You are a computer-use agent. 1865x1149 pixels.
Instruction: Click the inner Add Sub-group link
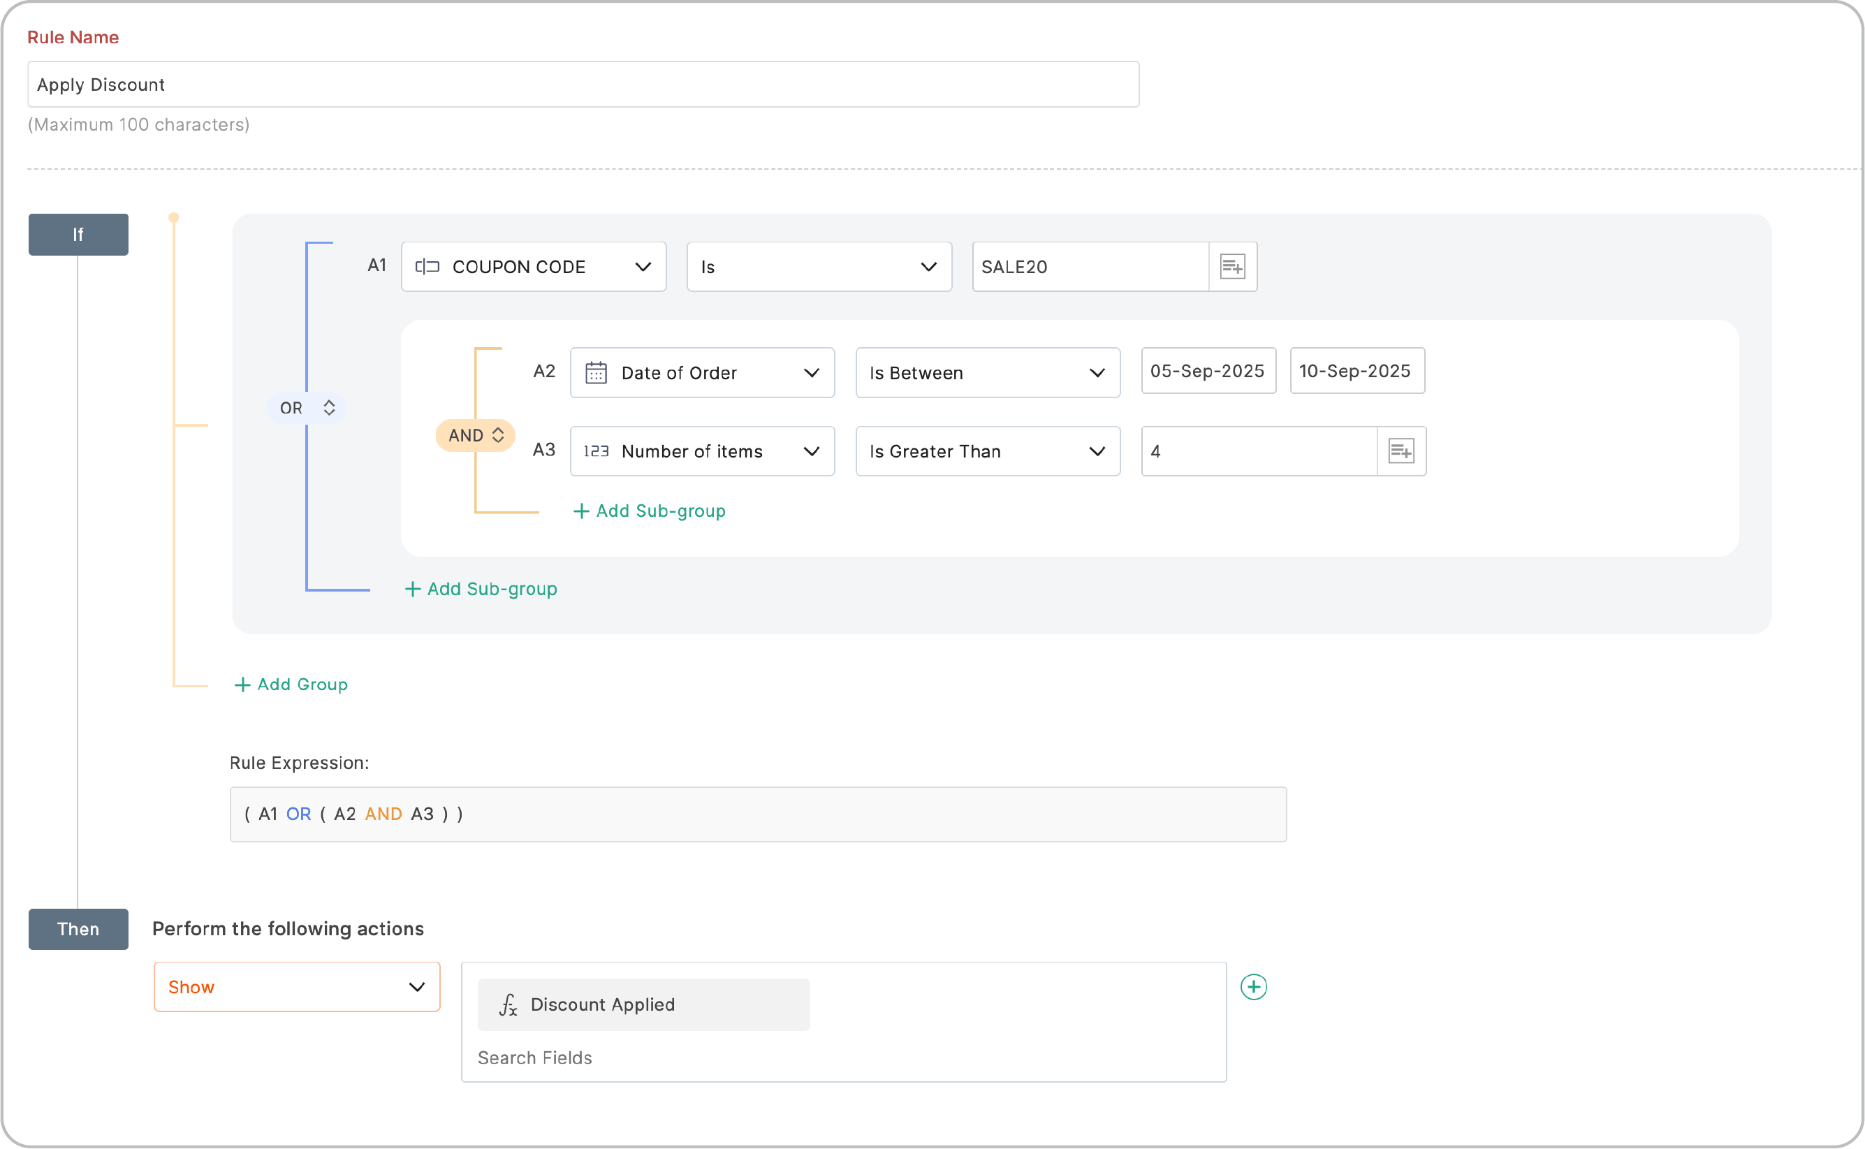pos(650,511)
